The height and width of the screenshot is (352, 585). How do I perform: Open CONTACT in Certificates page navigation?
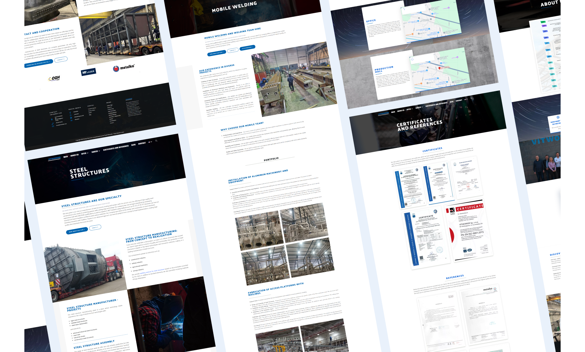(459, 100)
